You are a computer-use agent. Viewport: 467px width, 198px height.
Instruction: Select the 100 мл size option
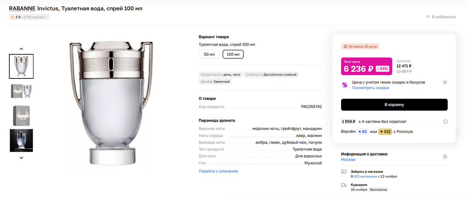pos(233,54)
